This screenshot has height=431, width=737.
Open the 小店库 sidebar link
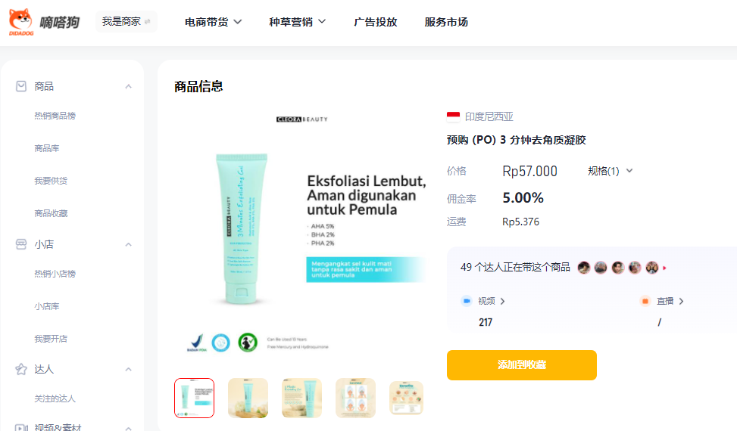click(47, 306)
